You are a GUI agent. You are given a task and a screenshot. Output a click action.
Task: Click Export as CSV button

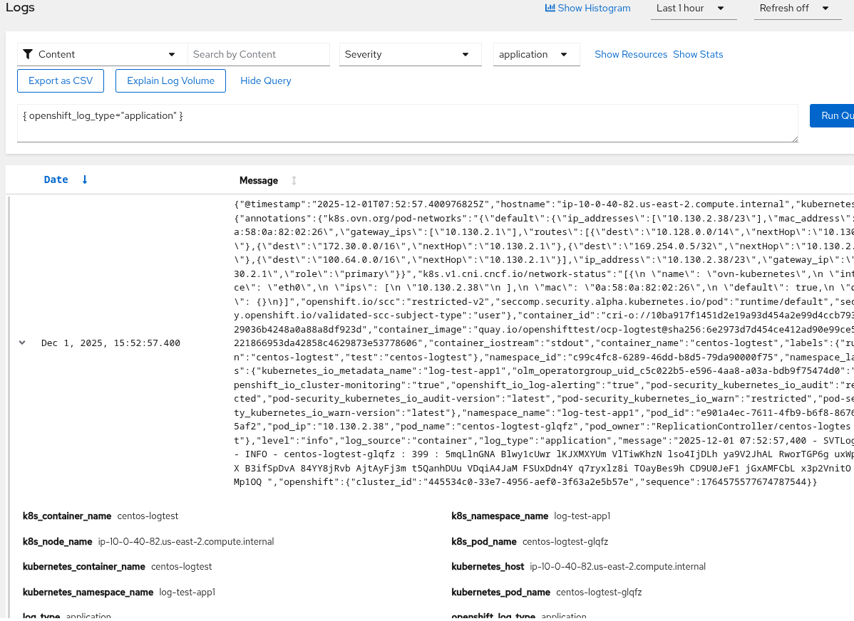(x=61, y=80)
